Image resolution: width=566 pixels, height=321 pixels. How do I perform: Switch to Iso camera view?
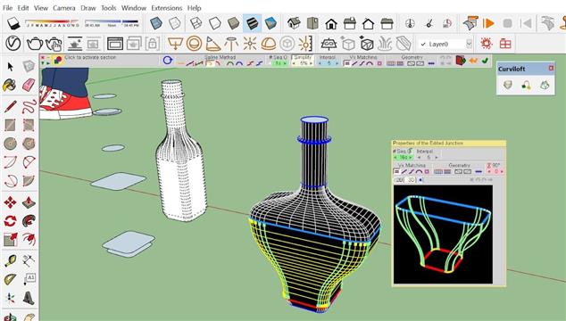click(x=295, y=23)
